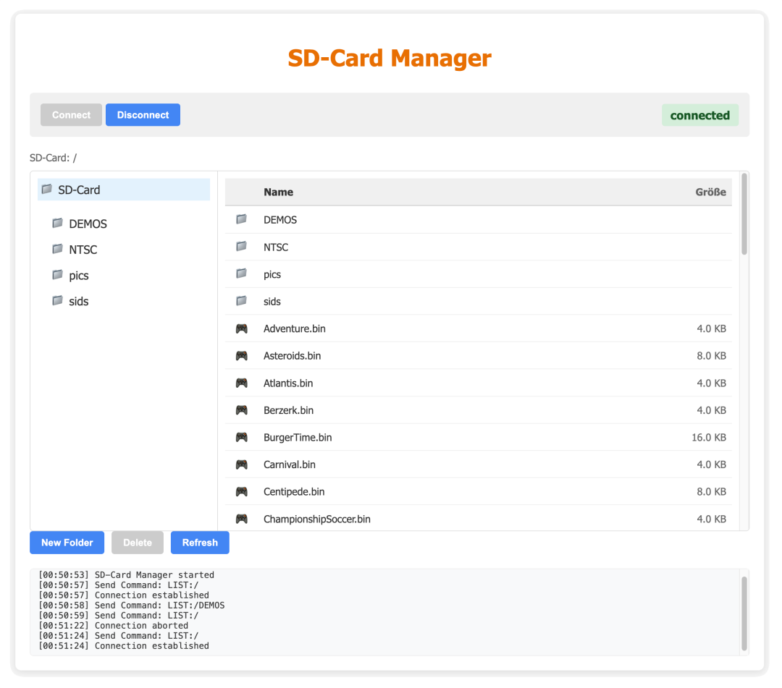
Task: Create a New Folder
Action: pyautogui.click(x=67, y=543)
